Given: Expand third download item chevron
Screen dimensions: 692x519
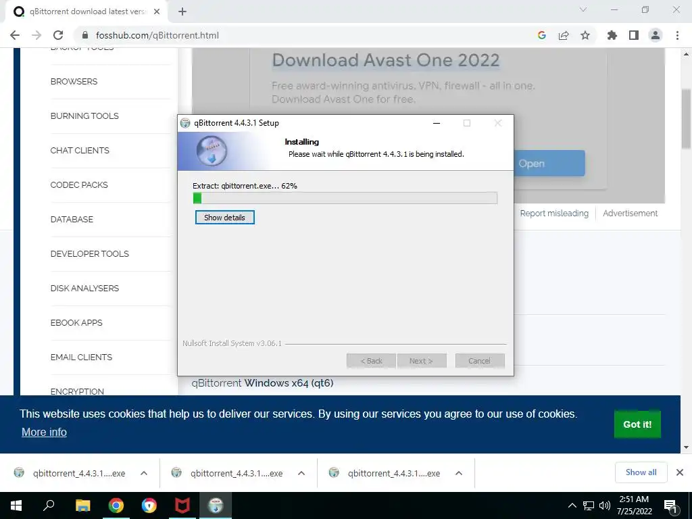Looking at the screenshot, I should click(x=459, y=473).
